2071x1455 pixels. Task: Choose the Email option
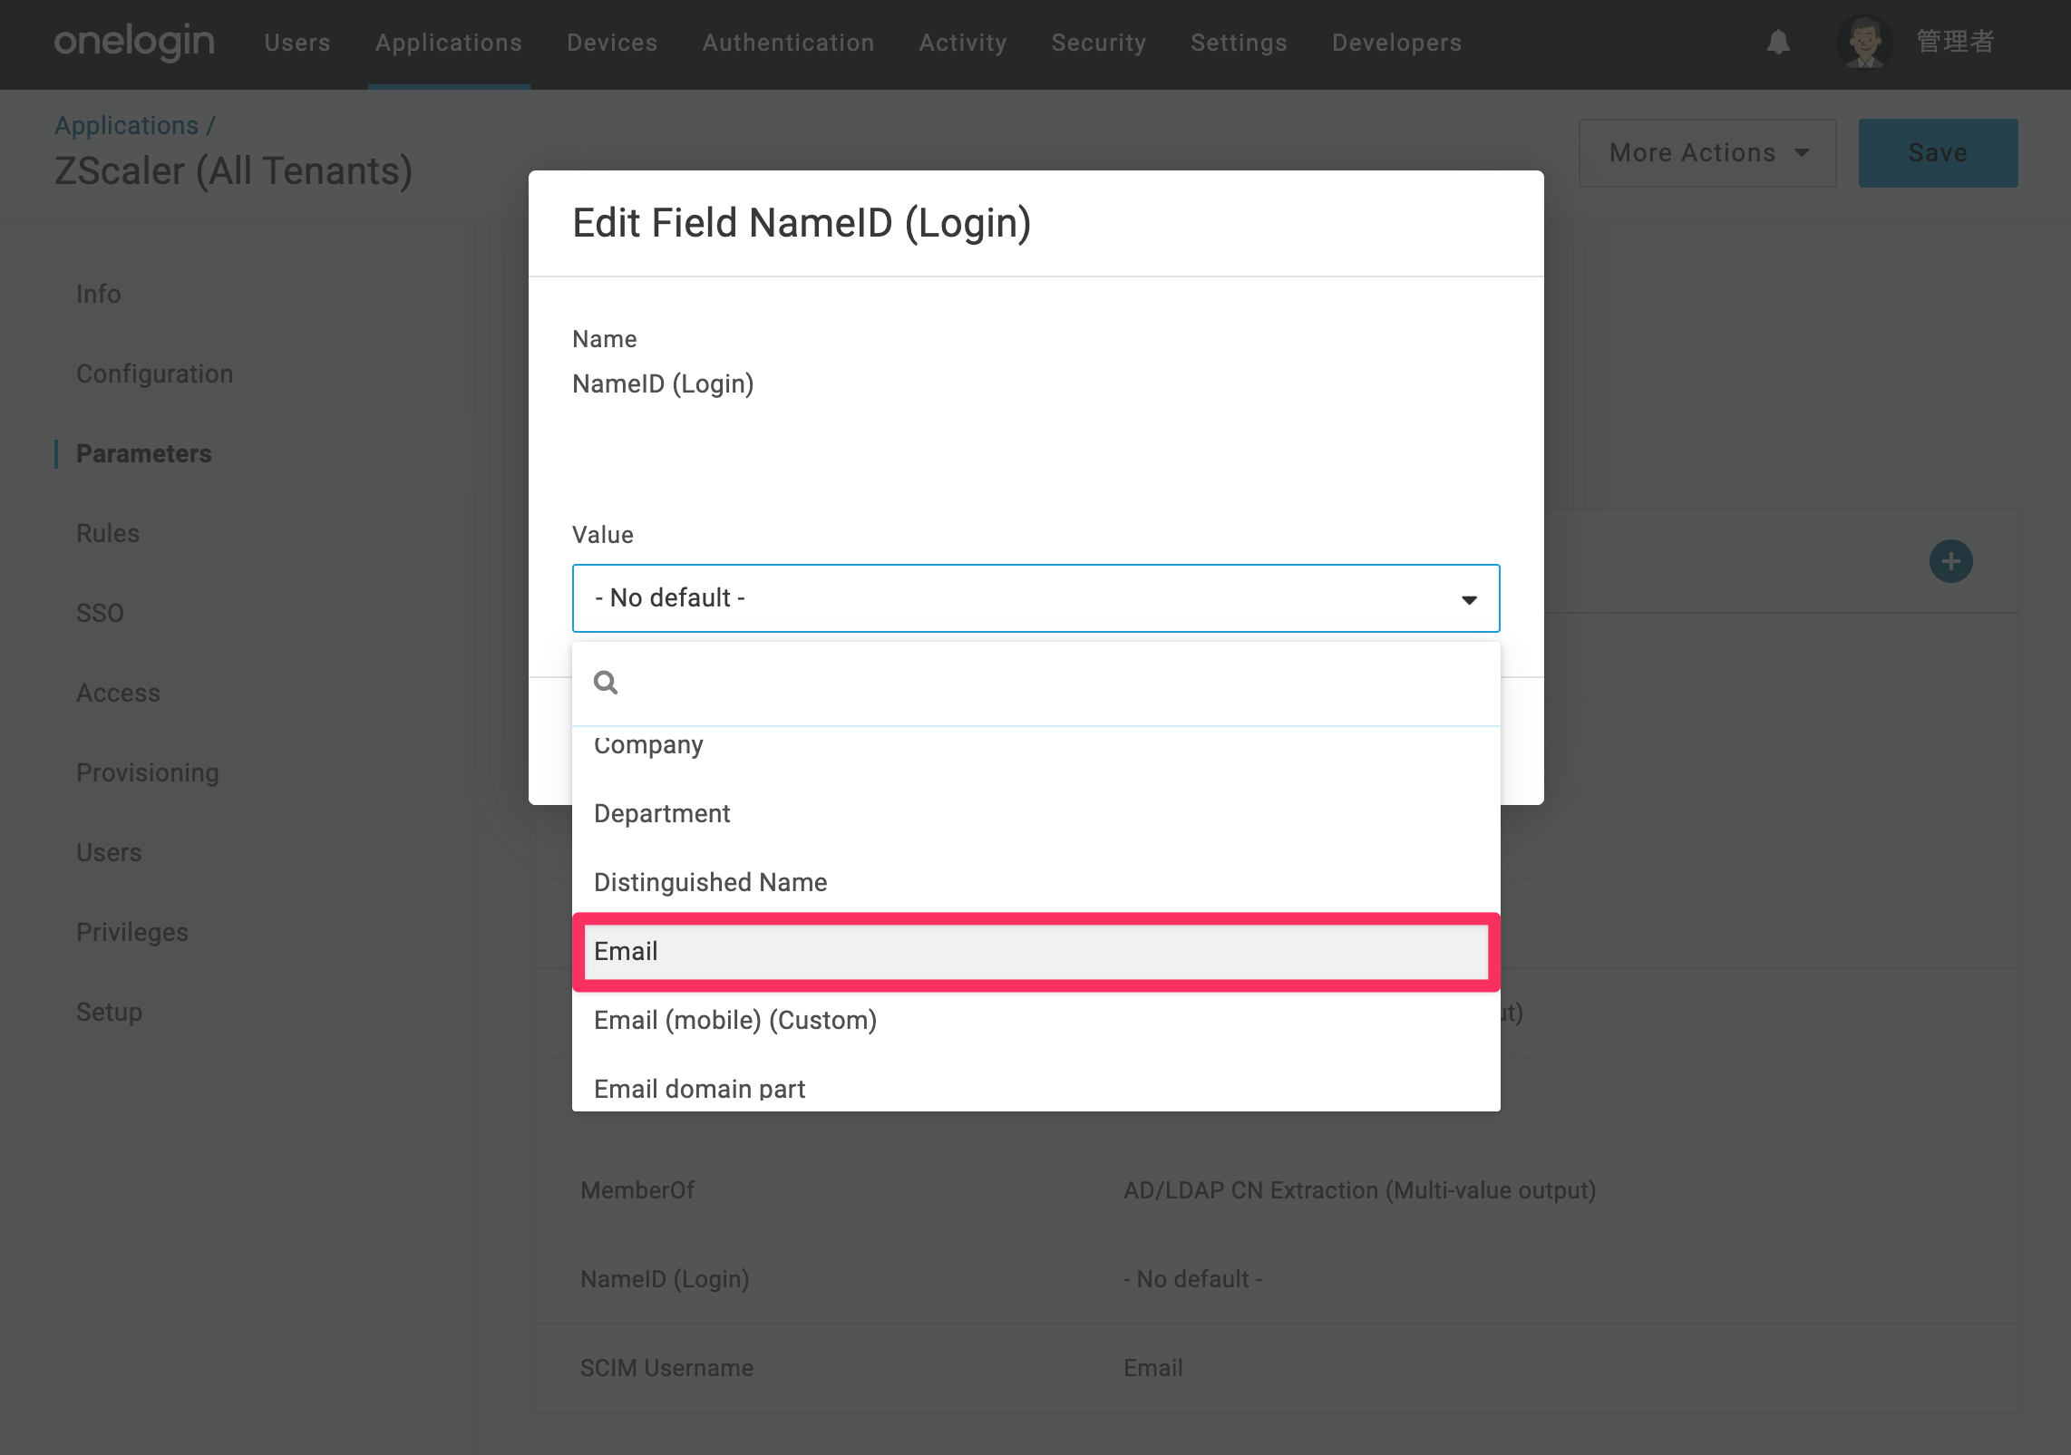point(1035,951)
